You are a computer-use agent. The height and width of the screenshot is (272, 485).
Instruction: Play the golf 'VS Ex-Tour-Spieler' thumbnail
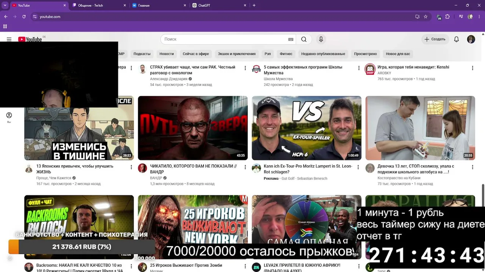click(x=307, y=128)
